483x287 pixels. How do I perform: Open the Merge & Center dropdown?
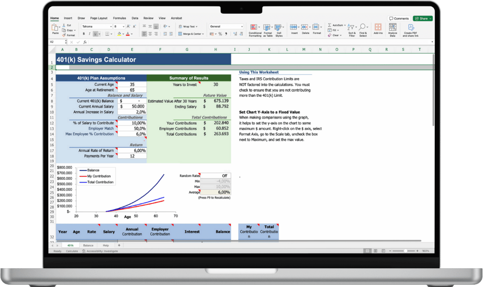(x=191, y=34)
